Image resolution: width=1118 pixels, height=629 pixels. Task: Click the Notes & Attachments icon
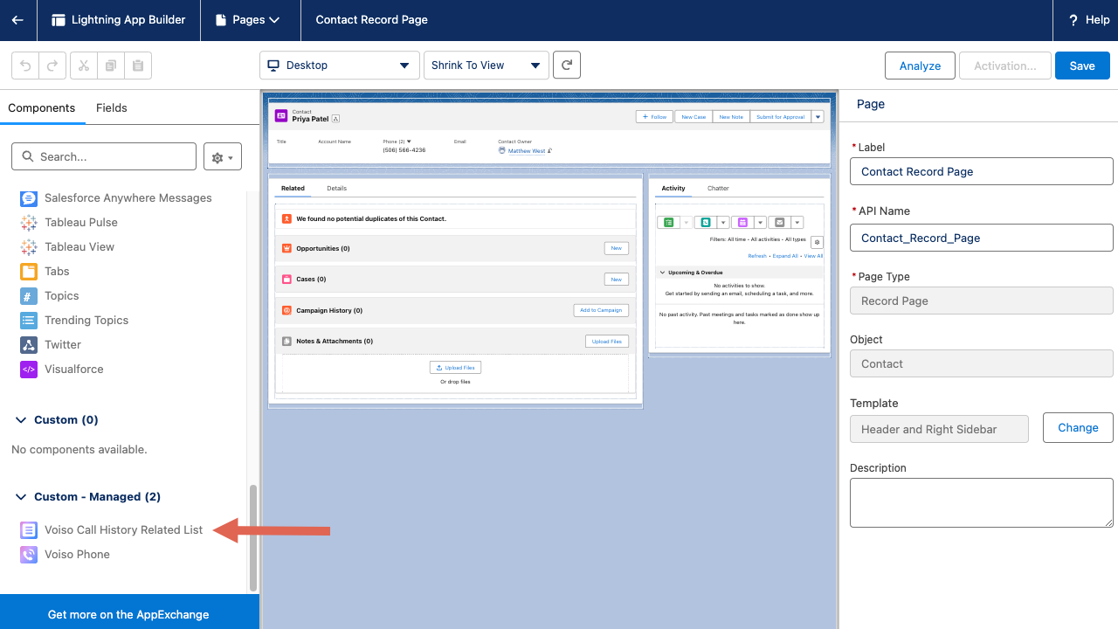(x=286, y=342)
